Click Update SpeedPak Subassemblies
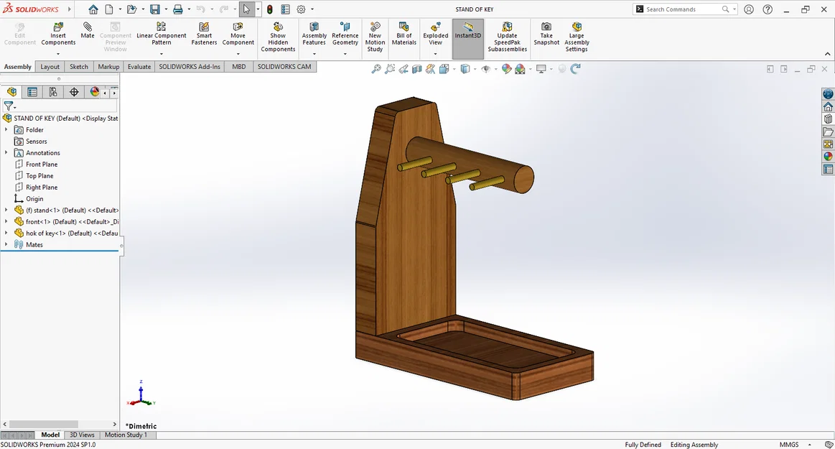The height and width of the screenshot is (449, 835). [507, 37]
